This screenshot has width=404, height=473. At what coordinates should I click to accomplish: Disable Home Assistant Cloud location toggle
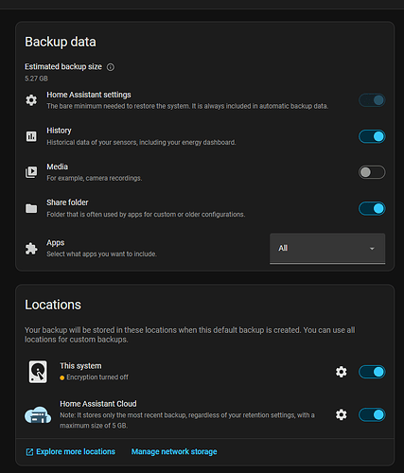[x=372, y=414]
